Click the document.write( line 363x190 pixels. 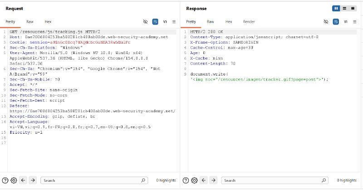coord(209,74)
